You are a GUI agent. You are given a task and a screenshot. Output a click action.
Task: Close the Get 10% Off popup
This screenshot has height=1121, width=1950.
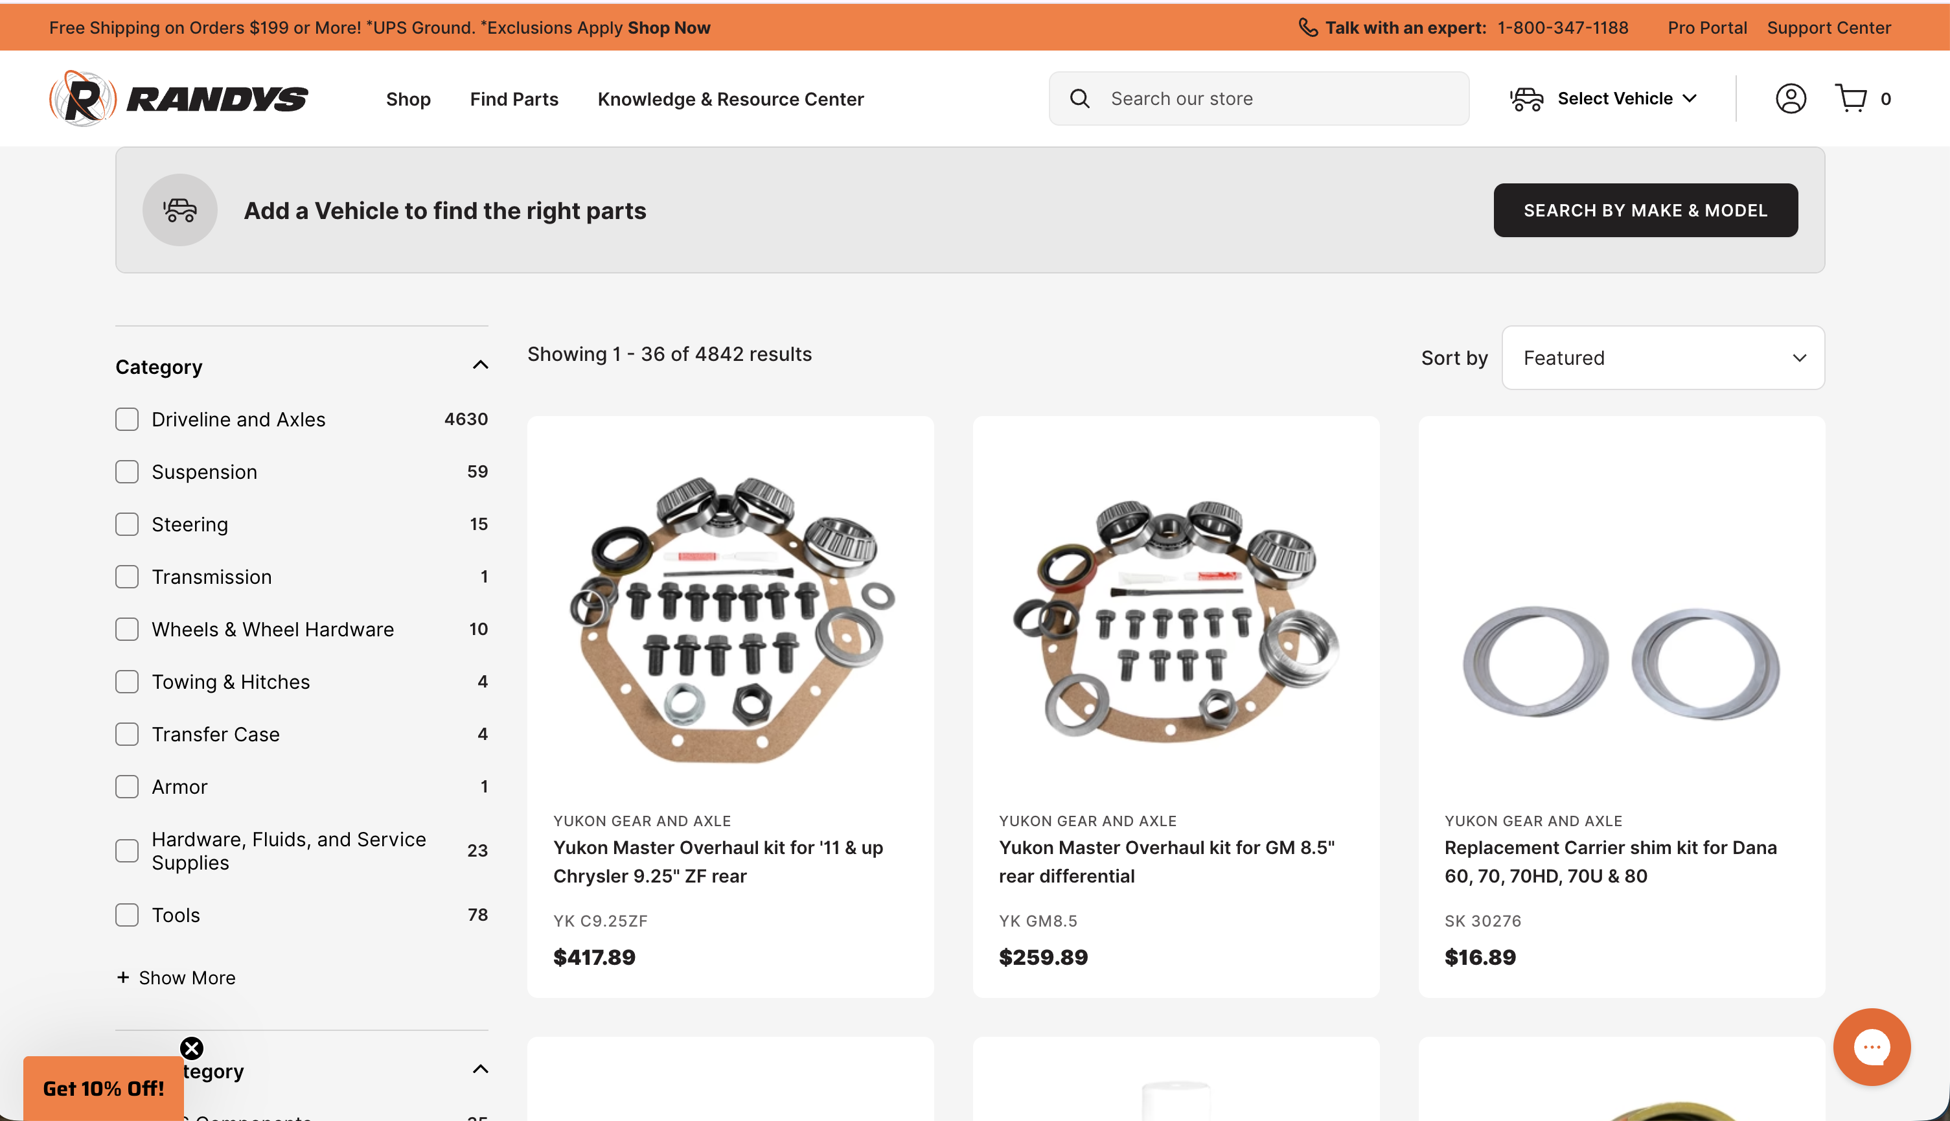click(192, 1048)
